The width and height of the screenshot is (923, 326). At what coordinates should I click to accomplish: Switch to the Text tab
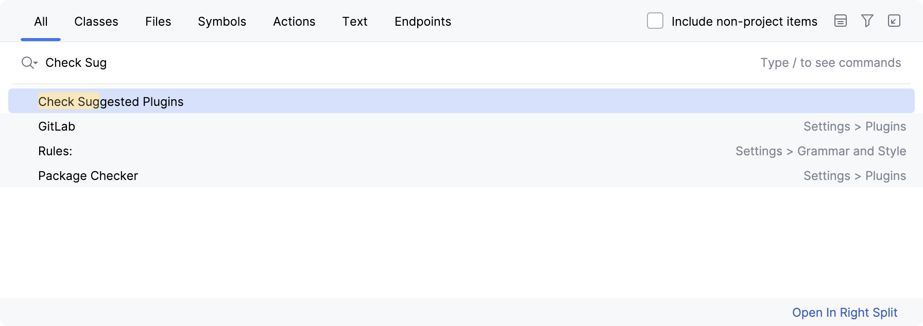(354, 22)
